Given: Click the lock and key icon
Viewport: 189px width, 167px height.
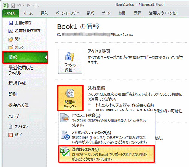Looking at the screenshot, I should 70,56.
